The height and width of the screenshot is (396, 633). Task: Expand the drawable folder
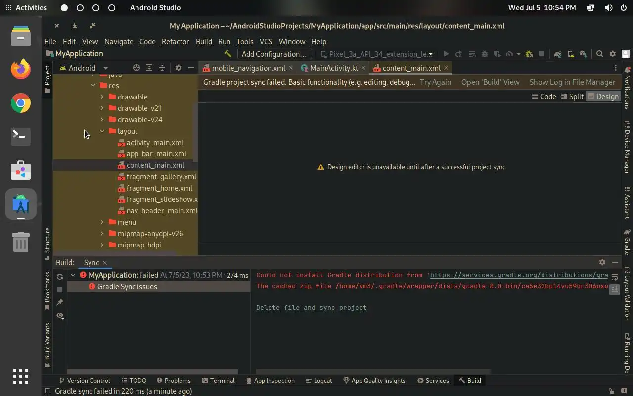coord(102,97)
